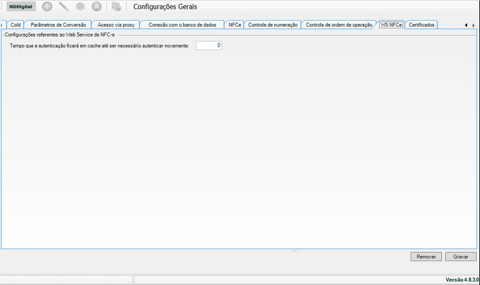Click the 'Tempo que a autenticação' label

tap(99, 45)
